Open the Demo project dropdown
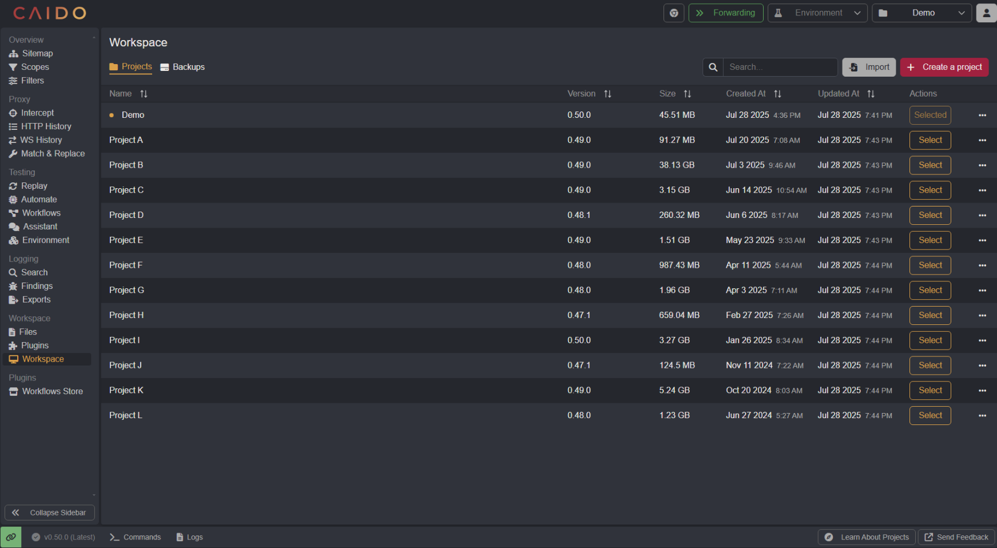997x548 pixels. 921,12
